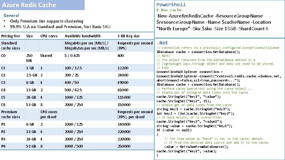This screenshot has height=160, width=285.
Task: Select the "ConnectionMultiplexer.Connect("contoso5.redis.cache.windows.net," line
Action: click(x=219, y=76)
